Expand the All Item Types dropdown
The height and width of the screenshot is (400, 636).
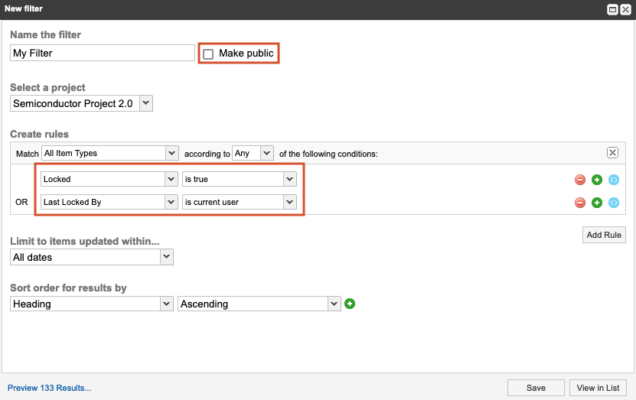coord(109,153)
